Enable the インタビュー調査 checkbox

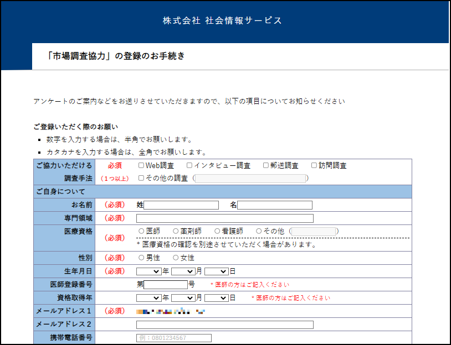click(188, 164)
